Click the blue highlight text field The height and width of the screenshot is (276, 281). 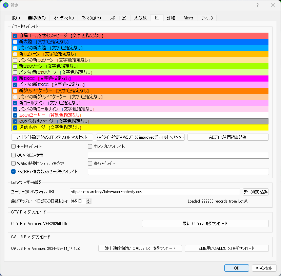point(178,172)
